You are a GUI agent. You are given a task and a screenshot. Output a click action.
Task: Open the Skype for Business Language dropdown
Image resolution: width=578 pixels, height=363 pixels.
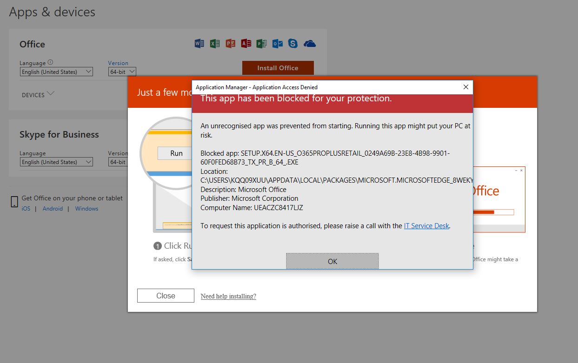click(56, 162)
